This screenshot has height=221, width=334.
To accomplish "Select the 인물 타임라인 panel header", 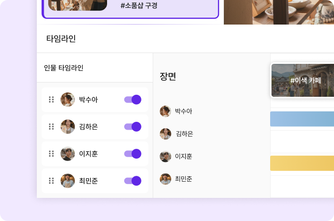I will pos(64,68).
